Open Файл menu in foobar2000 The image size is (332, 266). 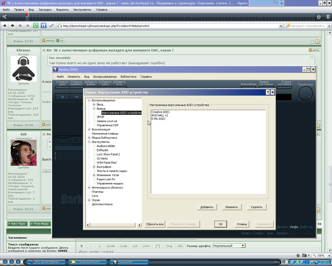pos(60,77)
